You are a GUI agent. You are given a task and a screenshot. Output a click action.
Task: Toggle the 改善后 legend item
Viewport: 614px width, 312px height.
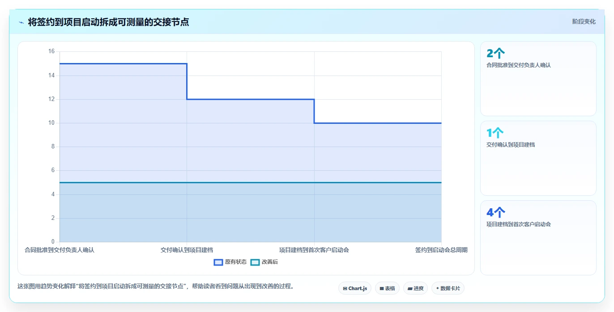tap(264, 262)
